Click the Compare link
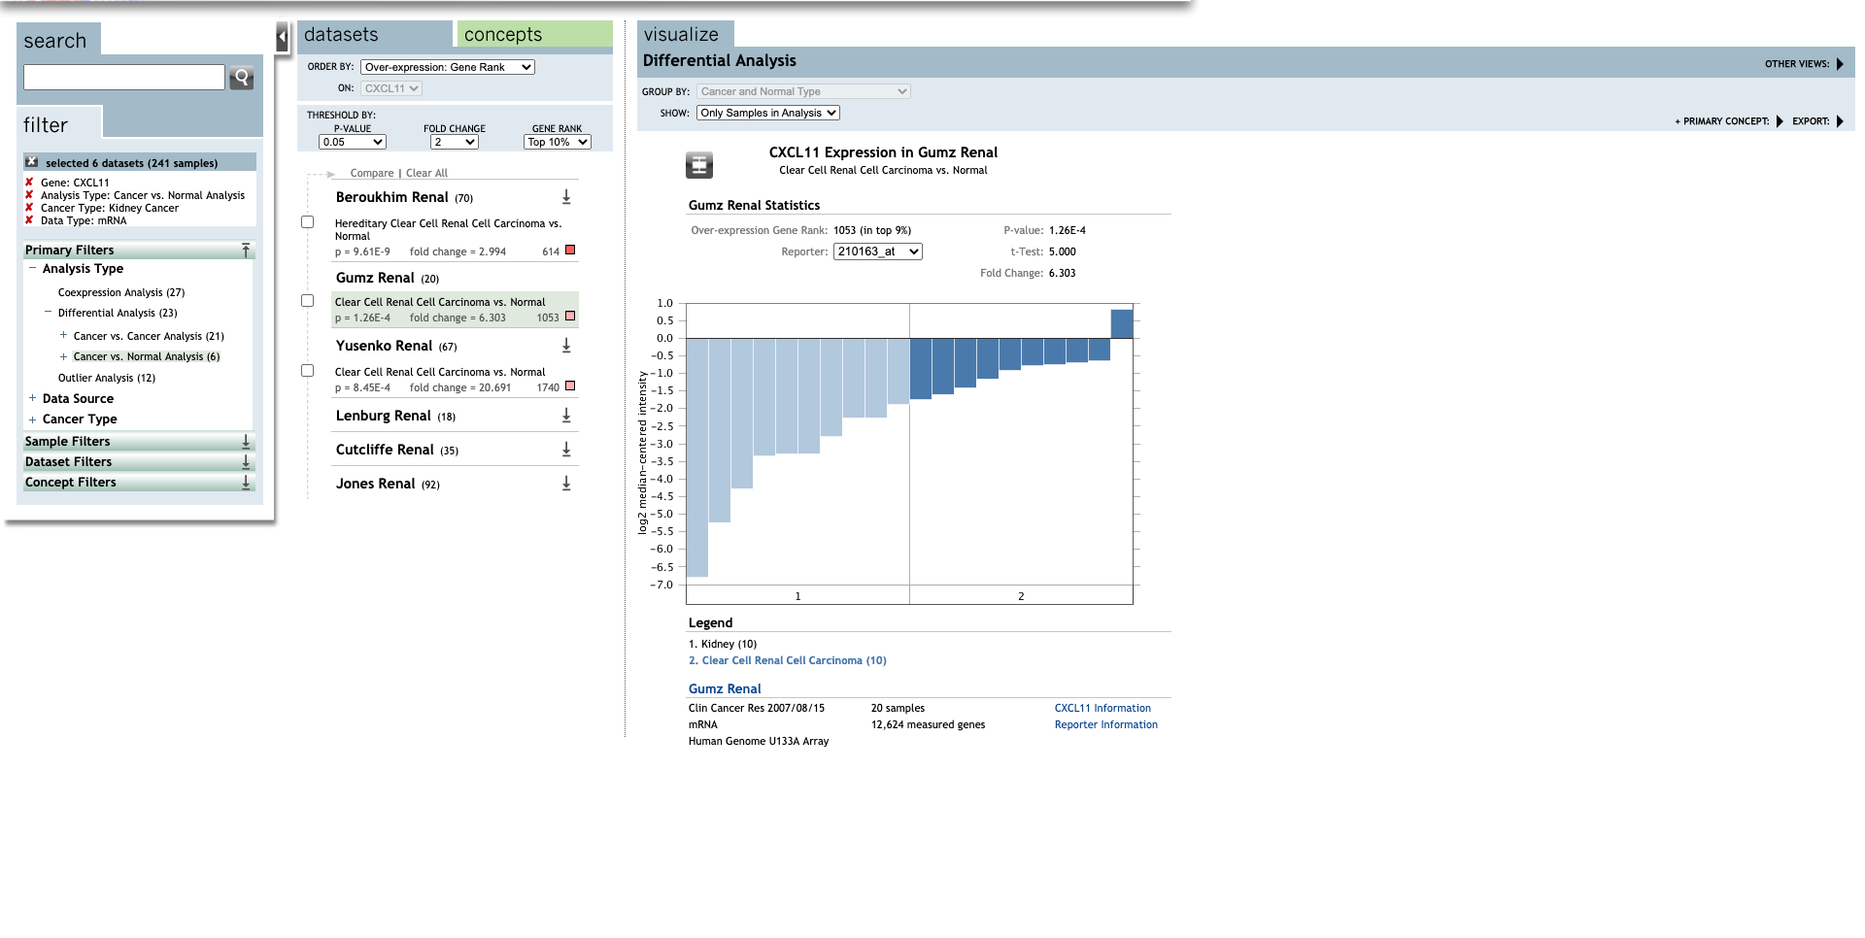The width and height of the screenshot is (1865, 938). (372, 173)
